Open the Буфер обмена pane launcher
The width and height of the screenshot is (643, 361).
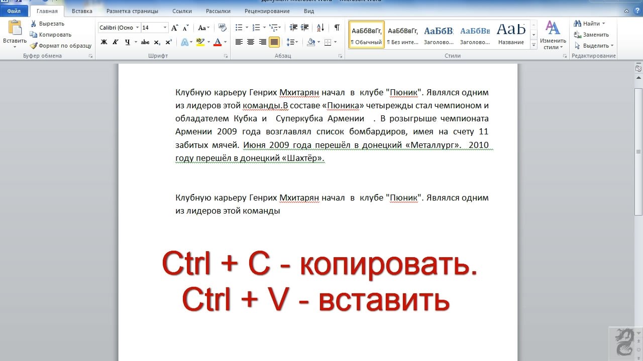(91, 56)
